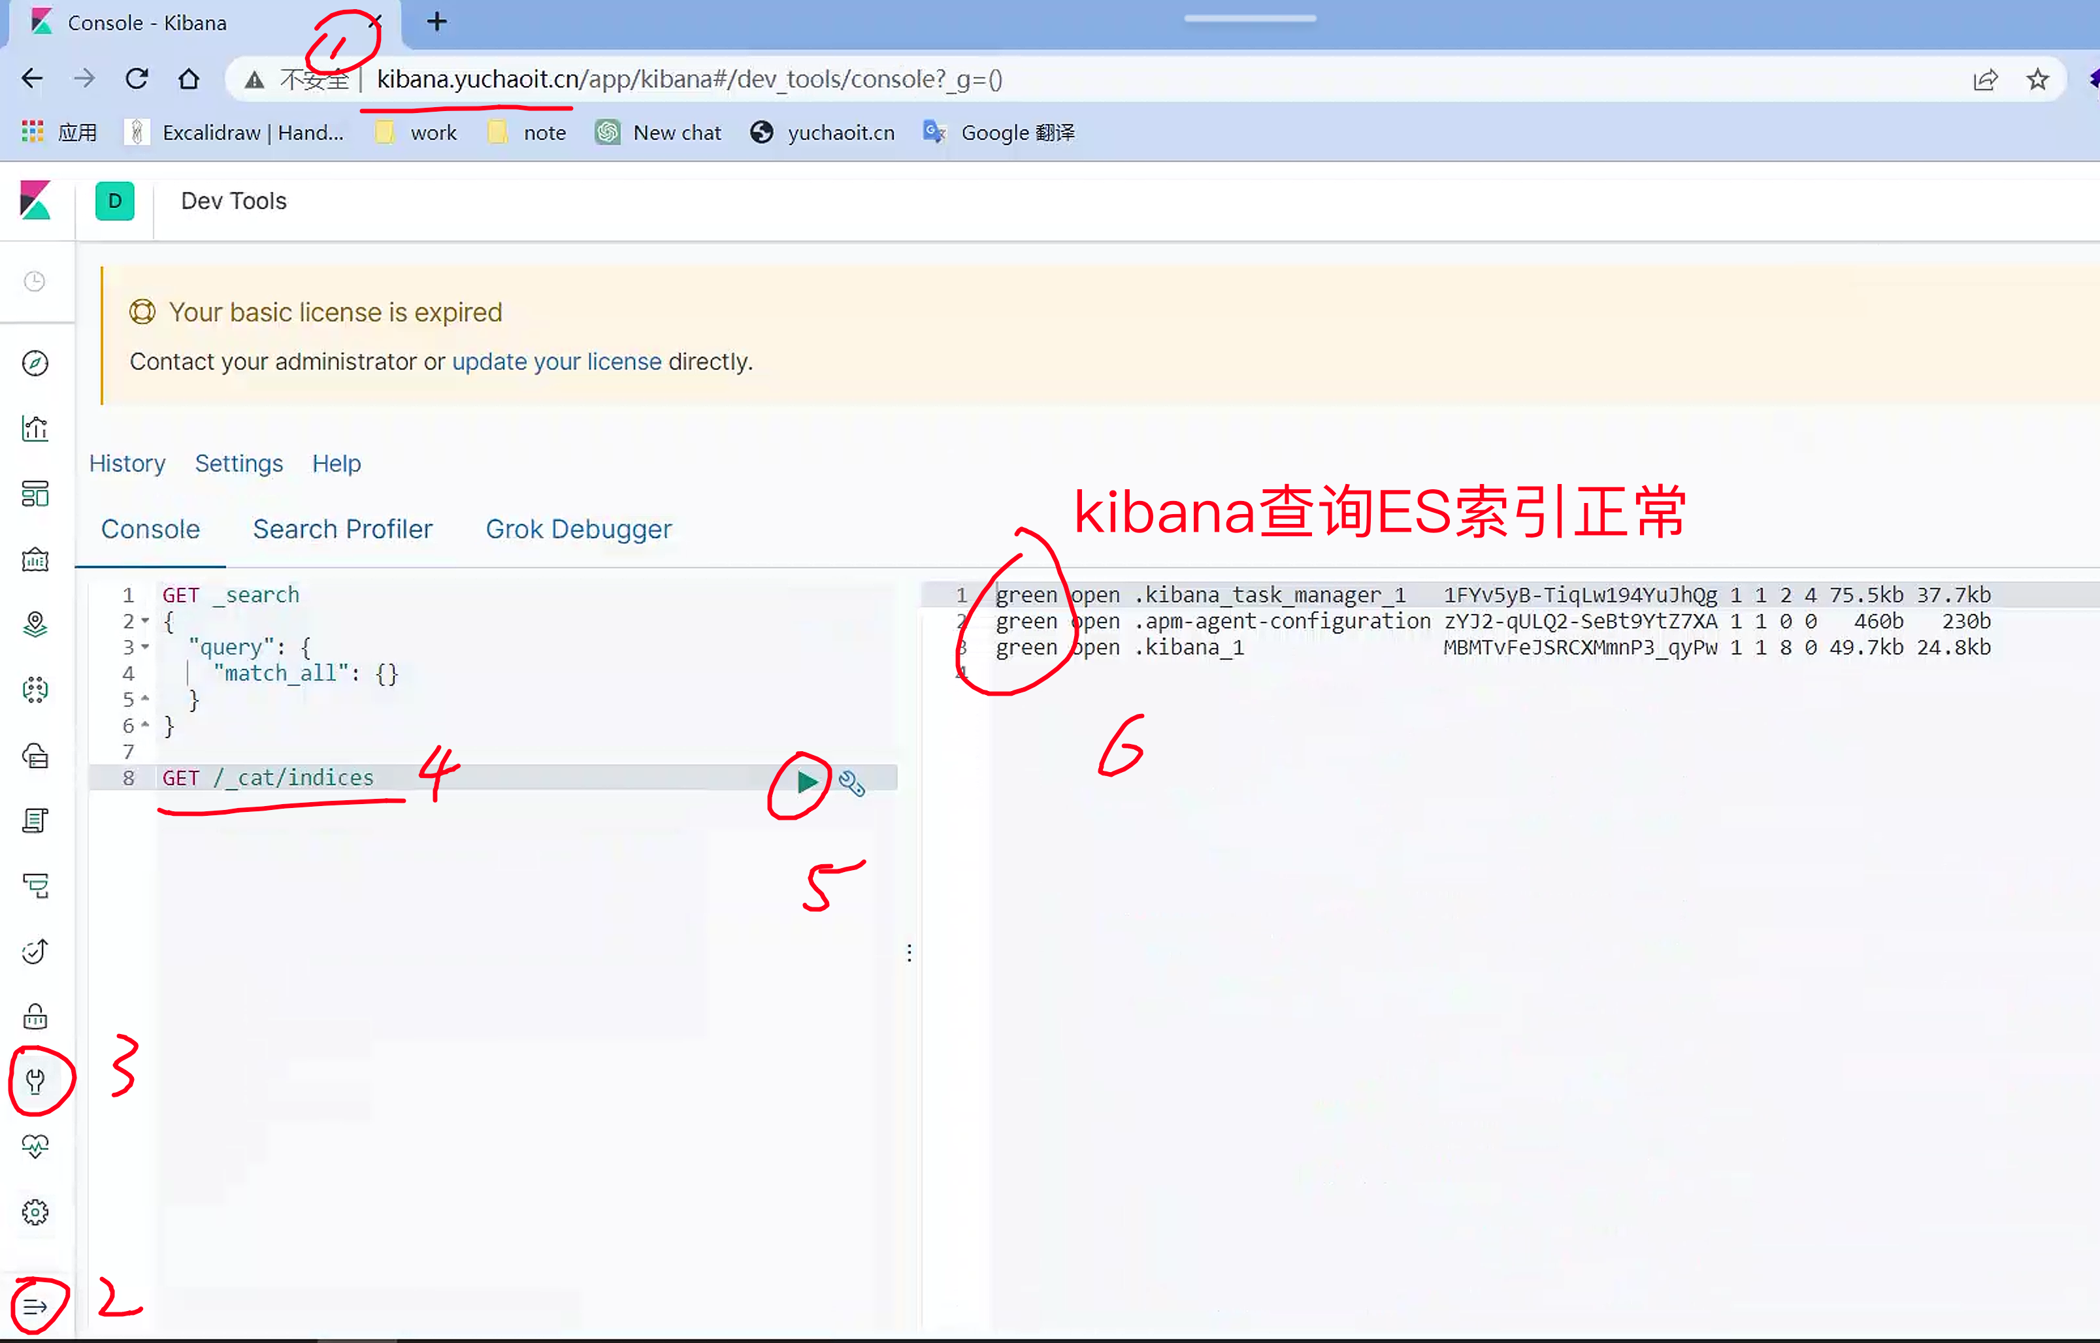2100x1343 pixels.
Task: Click the green D space avatar
Action: (115, 201)
